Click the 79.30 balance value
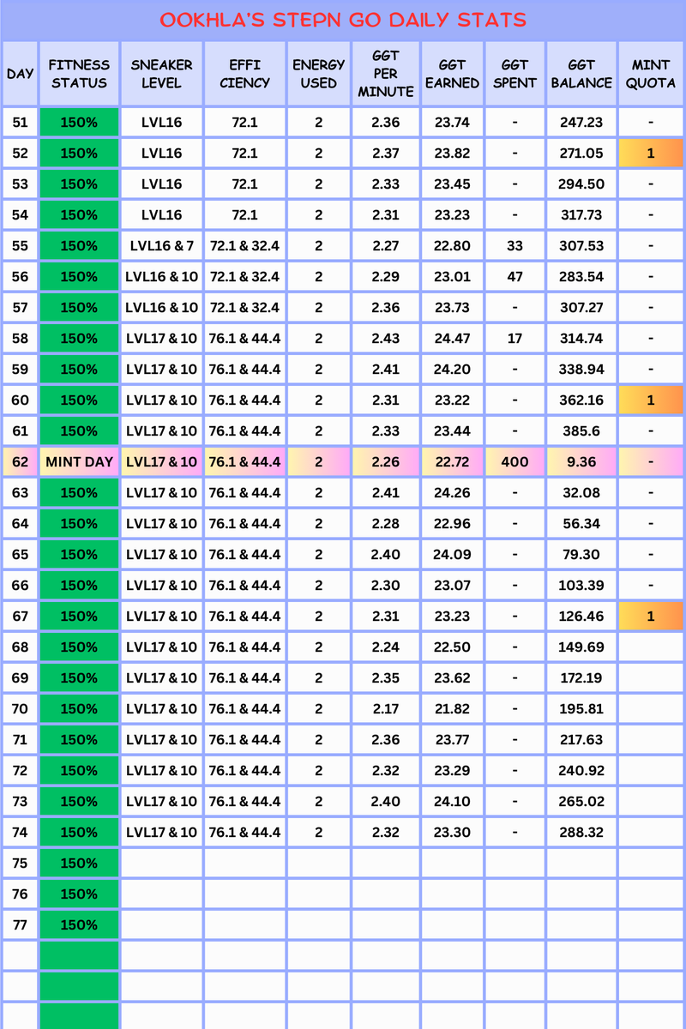The image size is (686, 1029). tap(581, 555)
